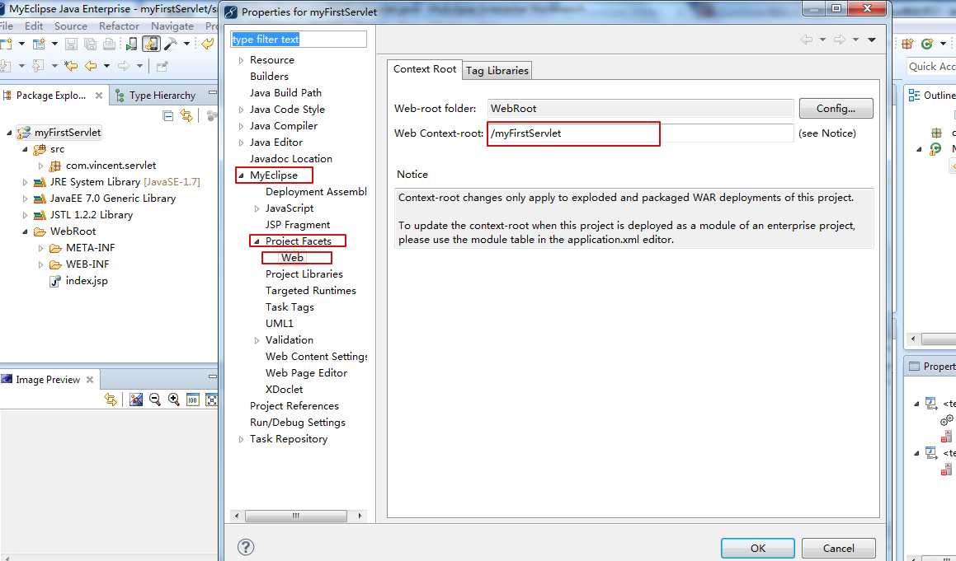The width and height of the screenshot is (956, 561).
Task: Click the forward arrow in Properties dialog header
Action: 840,40
